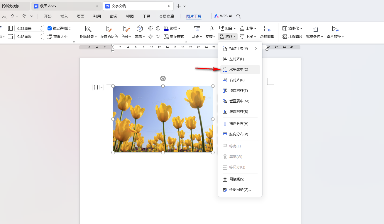Switch to the 审阅 Review tab
This screenshot has width=384, height=224.
[114, 16]
